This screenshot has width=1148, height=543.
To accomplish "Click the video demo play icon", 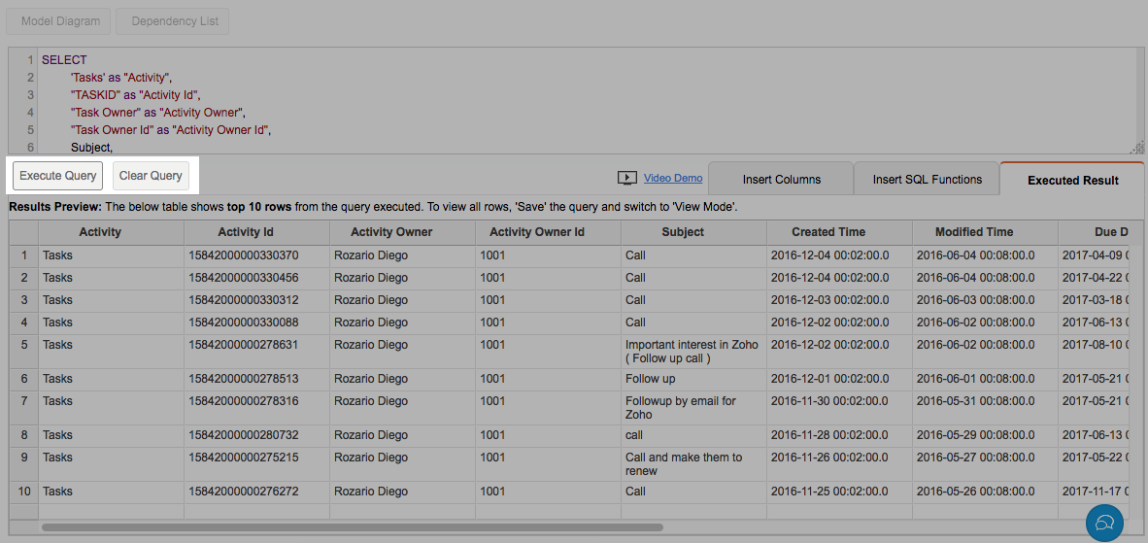I will pos(626,179).
